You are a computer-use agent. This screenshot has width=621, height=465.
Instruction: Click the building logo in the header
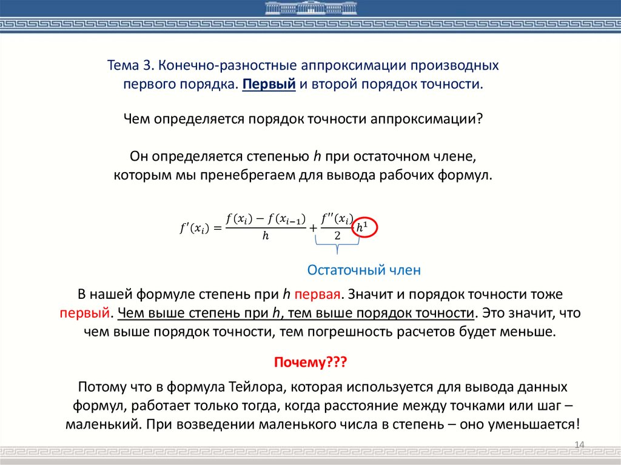311,8
